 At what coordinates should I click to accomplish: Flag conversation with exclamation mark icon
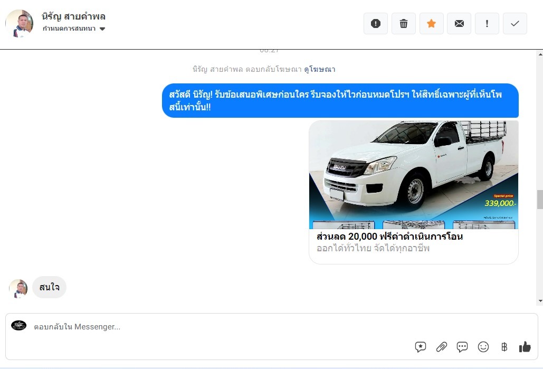click(x=487, y=24)
